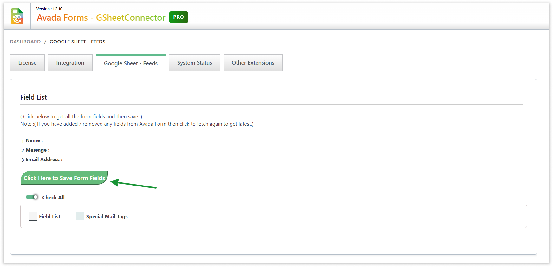
Task: Switch to the Integration tab
Action: click(x=70, y=63)
